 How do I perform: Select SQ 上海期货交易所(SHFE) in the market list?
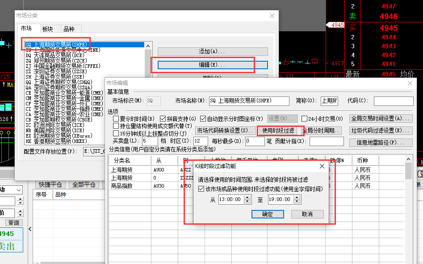point(84,45)
